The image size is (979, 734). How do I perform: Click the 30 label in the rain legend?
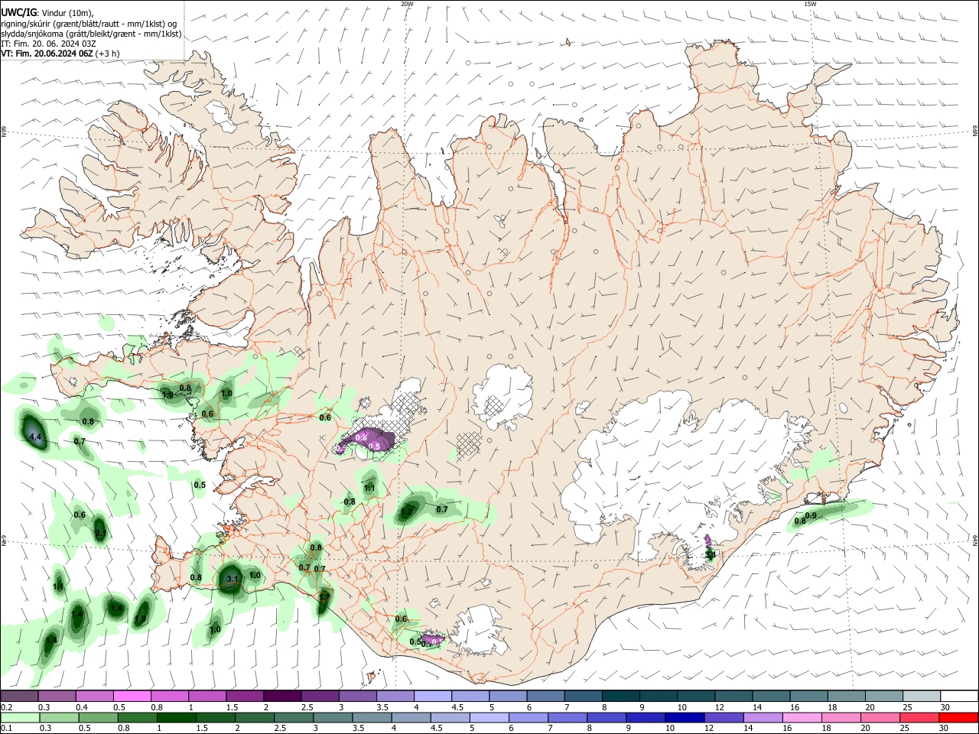point(945,729)
